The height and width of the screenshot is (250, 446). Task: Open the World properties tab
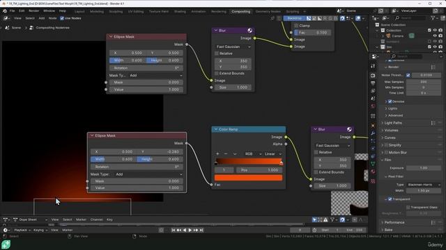(373, 106)
